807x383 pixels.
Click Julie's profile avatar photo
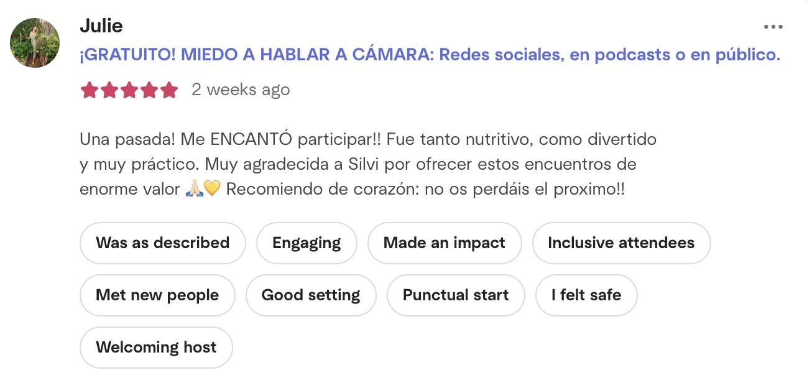pyautogui.click(x=35, y=43)
